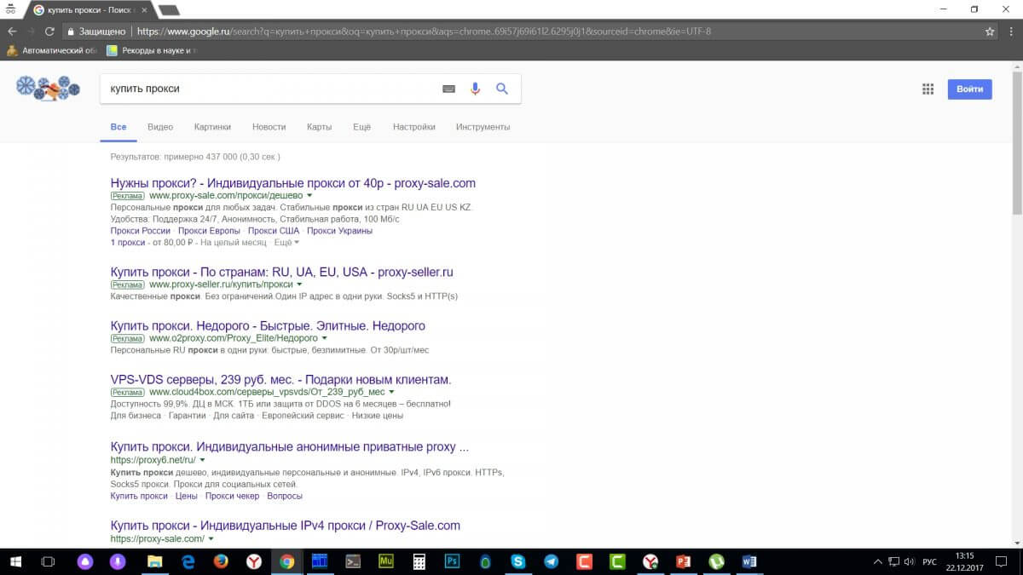Click the Google holiday doodle logo
This screenshot has width=1023, height=575.
tap(48, 88)
